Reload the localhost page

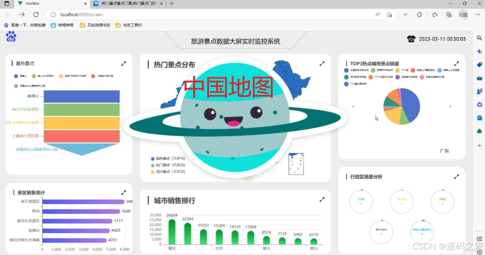point(36,15)
